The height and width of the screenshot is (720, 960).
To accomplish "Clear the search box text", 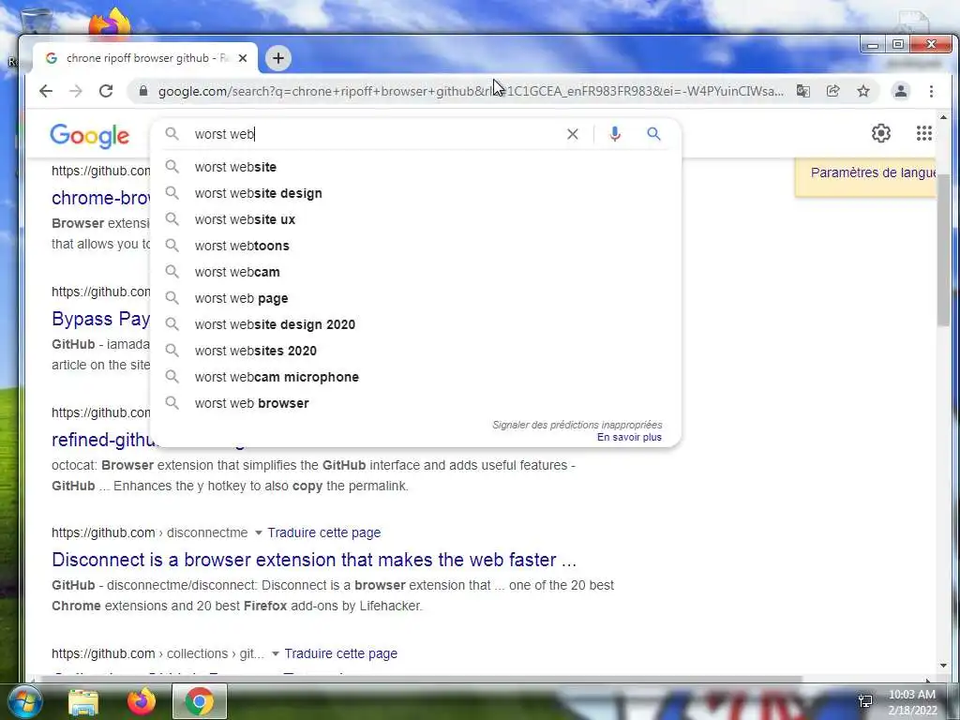I will [x=573, y=134].
